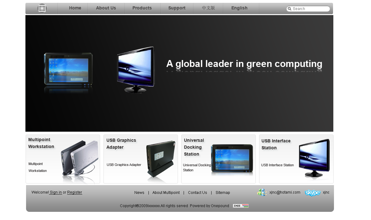This screenshot has width=371, height=220.
Task: Click the square site logo icon
Action: pyautogui.click(x=42, y=8)
